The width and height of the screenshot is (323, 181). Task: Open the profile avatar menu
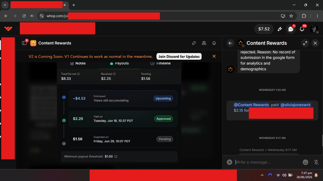pos(314,29)
